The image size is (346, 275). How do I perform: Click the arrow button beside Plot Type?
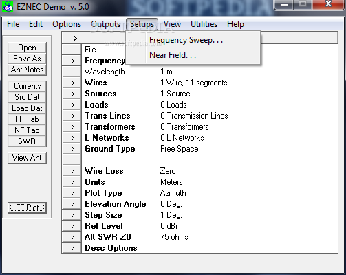pos(72,193)
